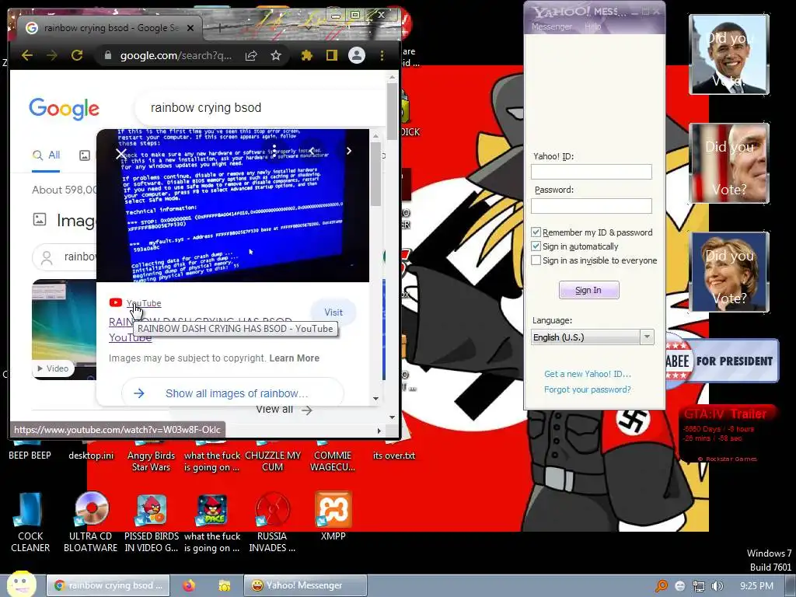Click the Visit button

[x=333, y=312]
